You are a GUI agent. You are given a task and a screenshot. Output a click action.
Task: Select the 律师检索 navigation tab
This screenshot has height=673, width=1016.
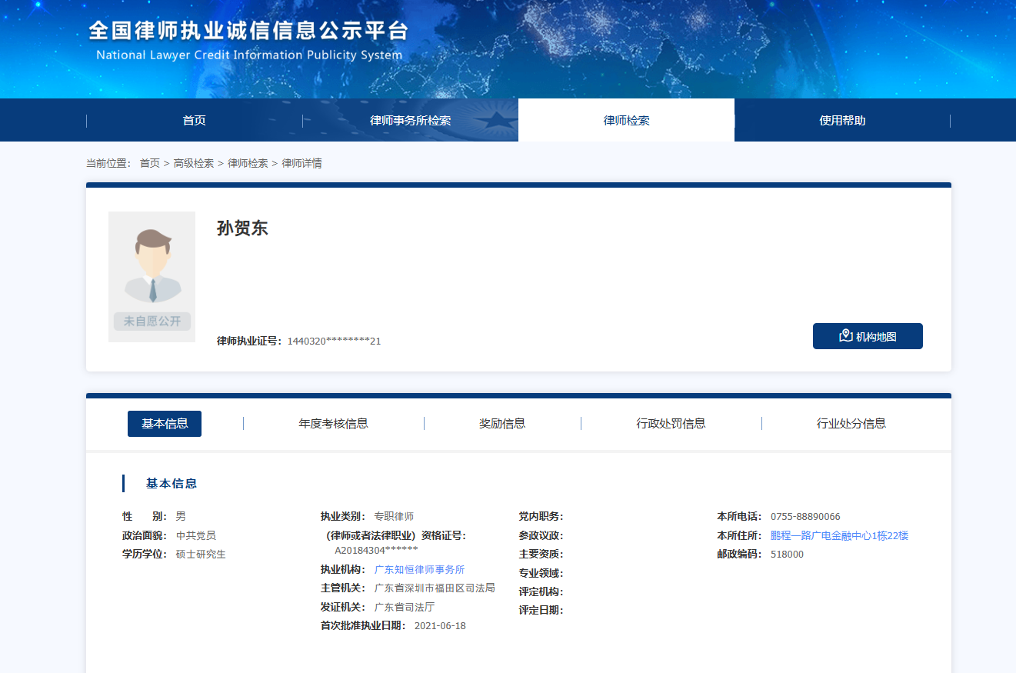(x=626, y=121)
